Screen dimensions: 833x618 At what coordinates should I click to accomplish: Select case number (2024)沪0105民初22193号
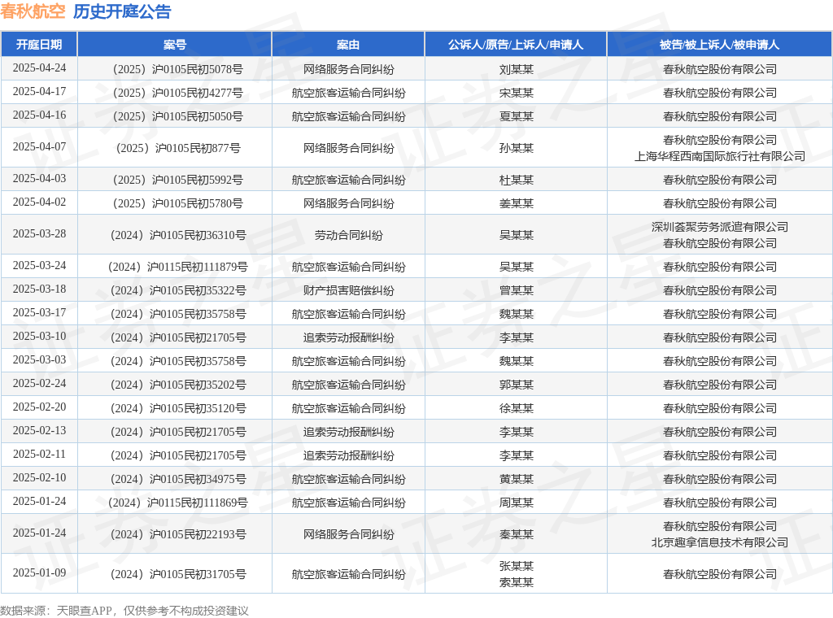click(175, 534)
